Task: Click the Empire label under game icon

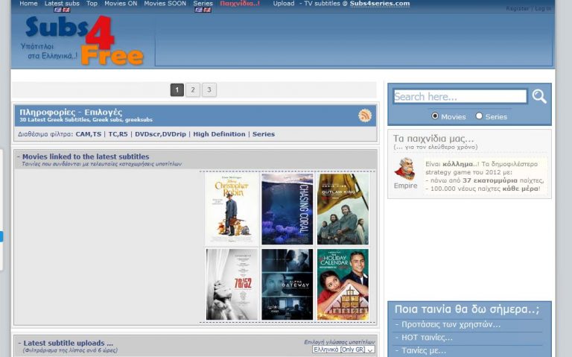Action: [x=405, y=186]
